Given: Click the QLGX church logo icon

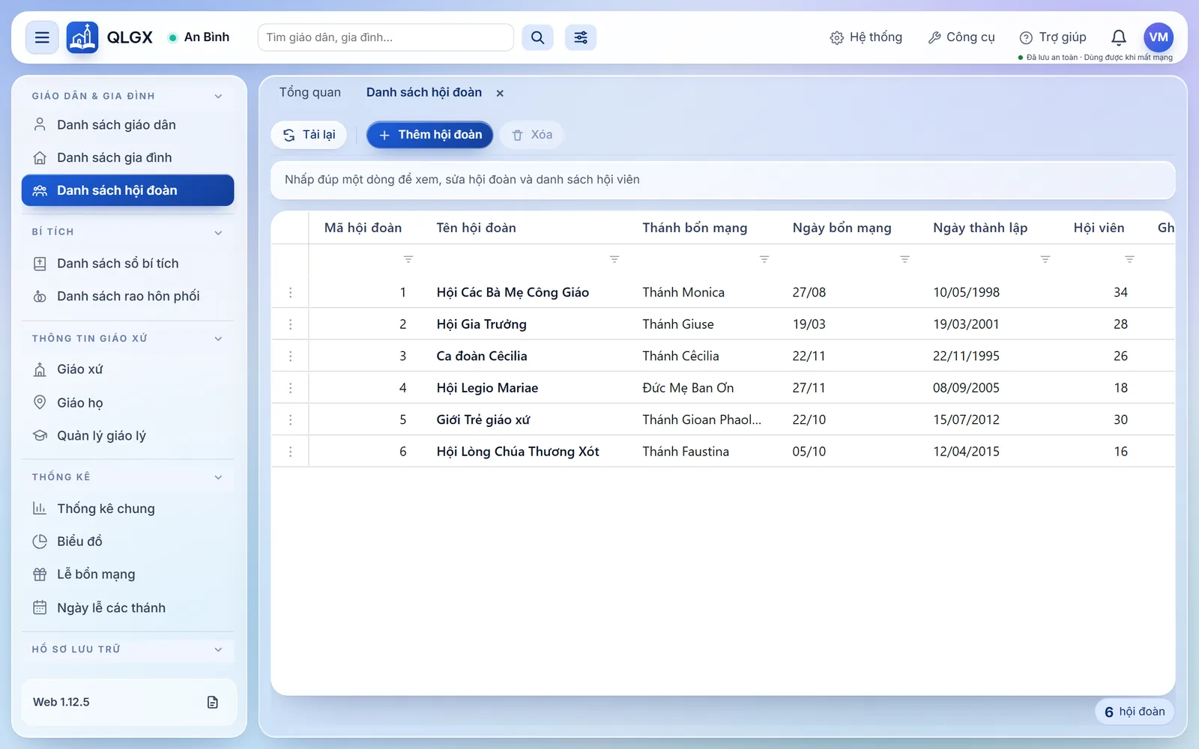Looking at the screenshot, I should coord(82,37).
